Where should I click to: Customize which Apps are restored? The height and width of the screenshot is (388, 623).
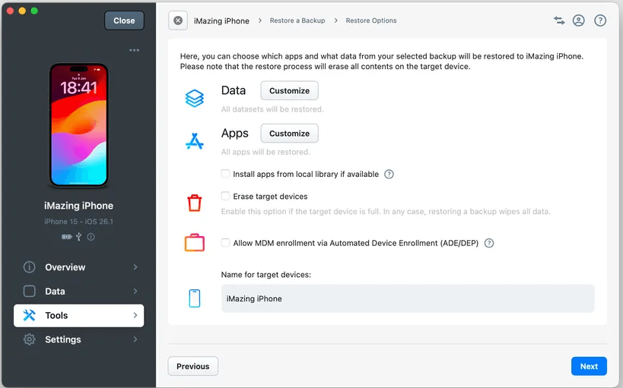click(x=289, y=134)
